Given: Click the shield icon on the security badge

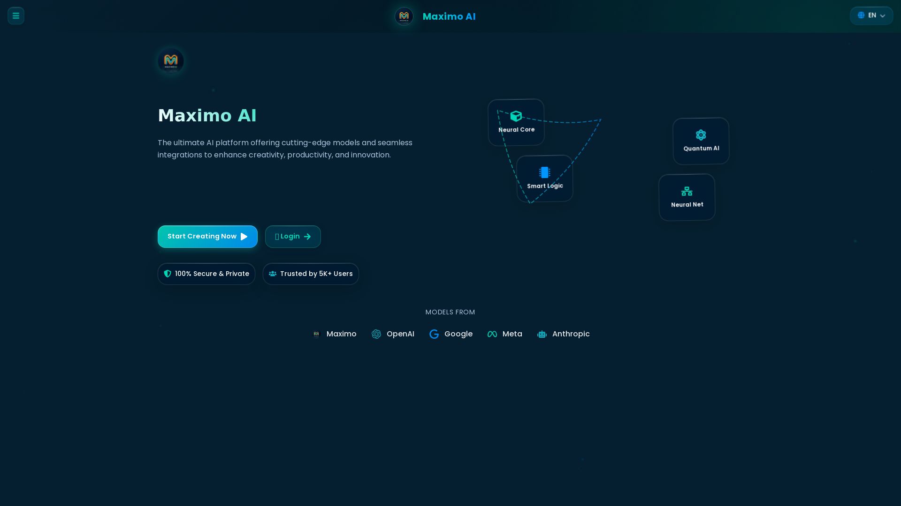Looking at the screenshot, I should 168,274.
